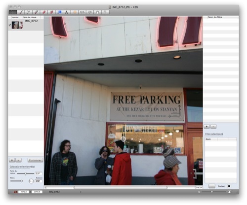The width and height of the screenshot is (247, 205).
Task: Click the scroll right arrow under canvas
Action: click(201, 187)
